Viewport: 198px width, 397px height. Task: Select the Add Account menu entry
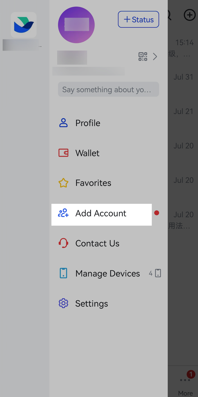tap(101, 213)
